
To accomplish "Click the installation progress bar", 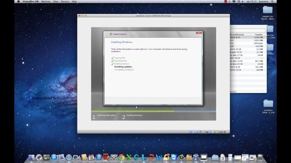I will pos(154,111).
